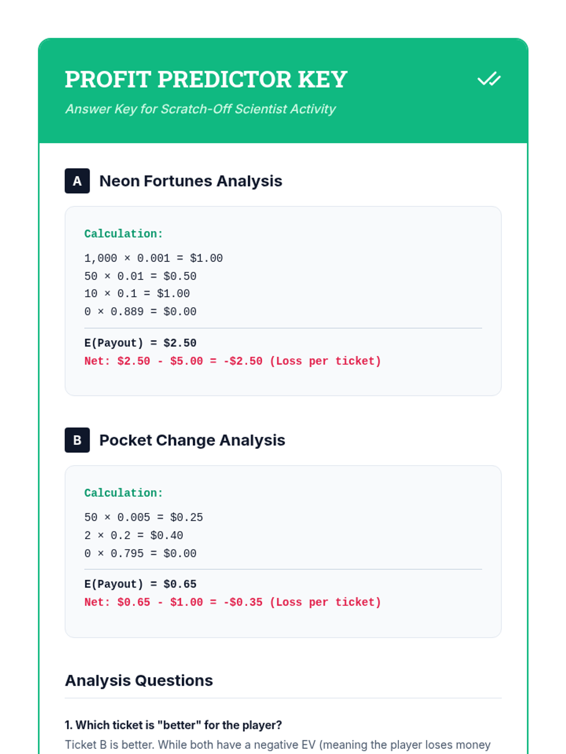This screenshot has width=566, height=754.
Task: Click the 50 × 0.01 calculation line
Action: coord(140,276)
